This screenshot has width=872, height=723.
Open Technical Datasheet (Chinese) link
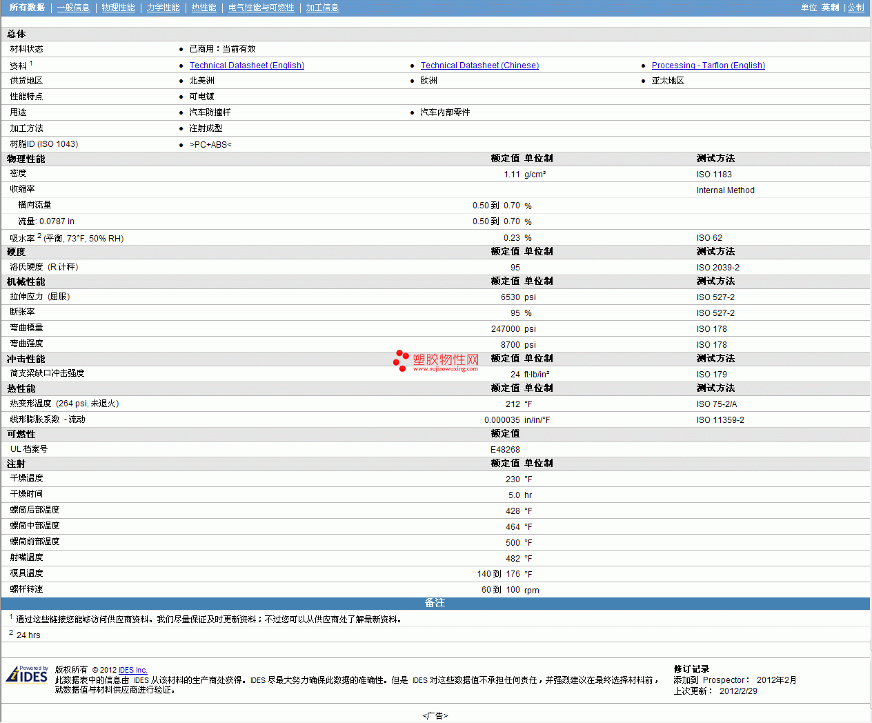pos(479,66)
